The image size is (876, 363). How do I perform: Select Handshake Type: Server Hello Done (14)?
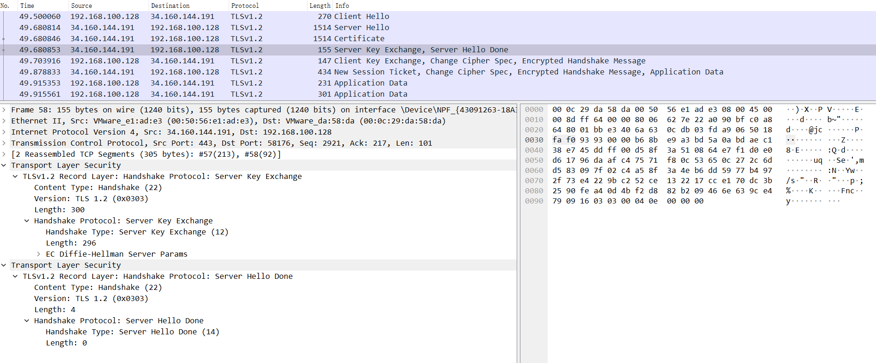(x=132, y=332)
